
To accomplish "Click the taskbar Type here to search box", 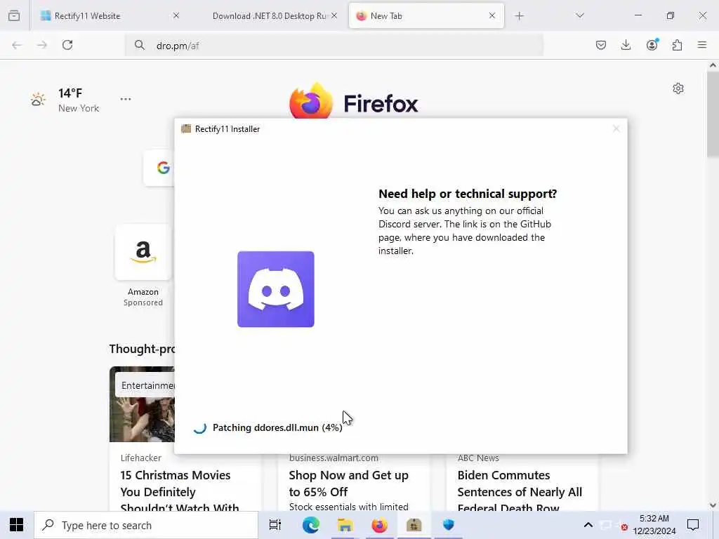I will 146,525.
